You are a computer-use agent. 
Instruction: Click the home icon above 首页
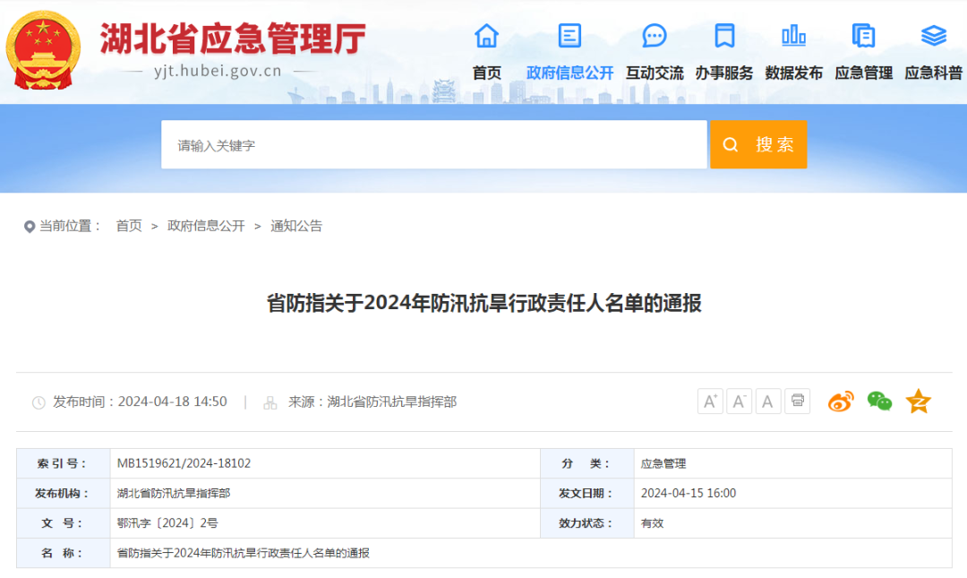486,36
